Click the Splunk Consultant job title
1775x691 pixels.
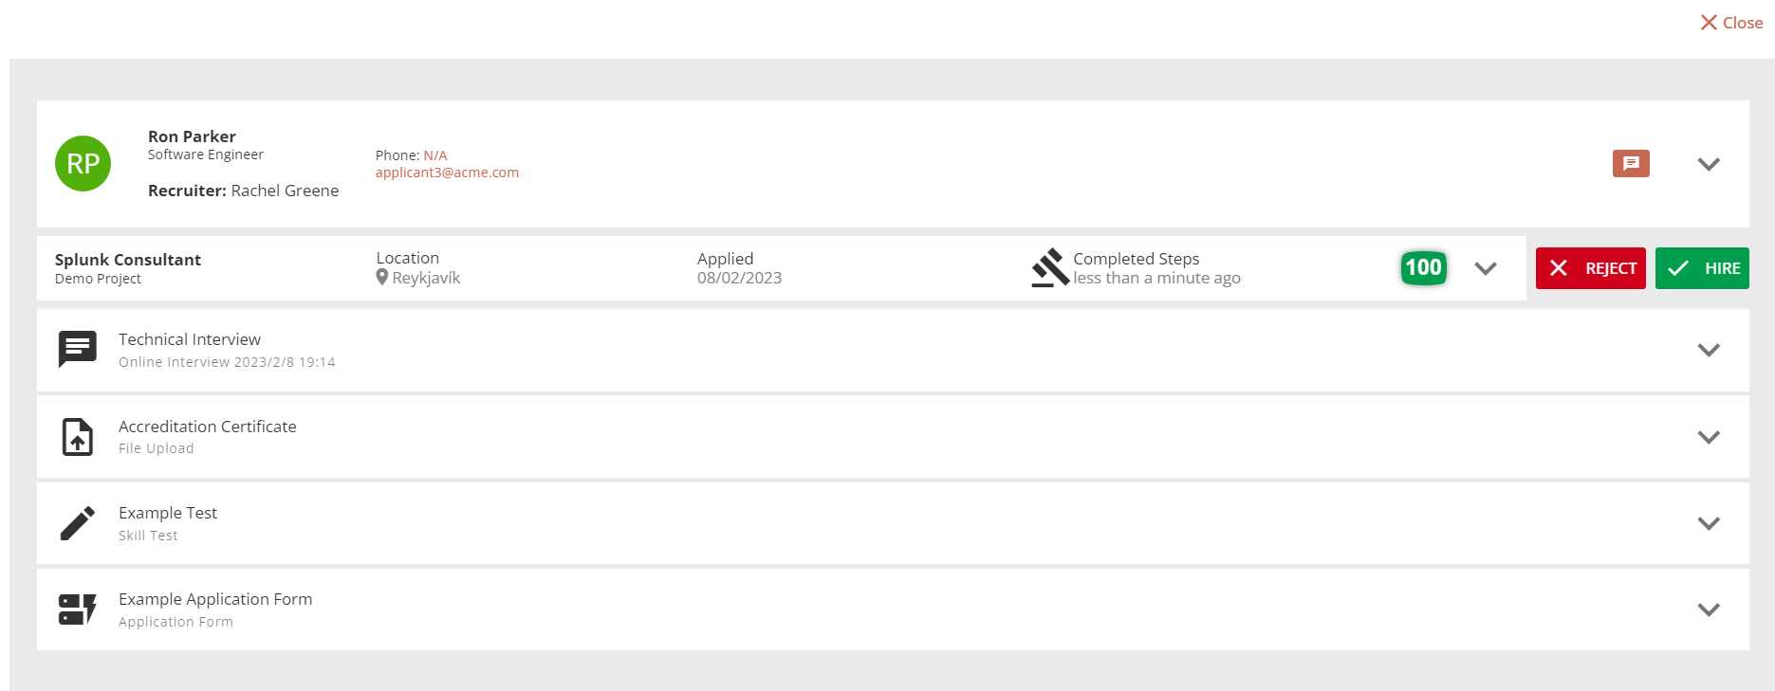[x=128, y=260]
